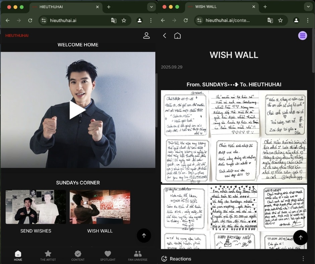Open THE ARTIST tab in bottom navigation
This screenshot has height=264, width=315.
pos(48,255)
